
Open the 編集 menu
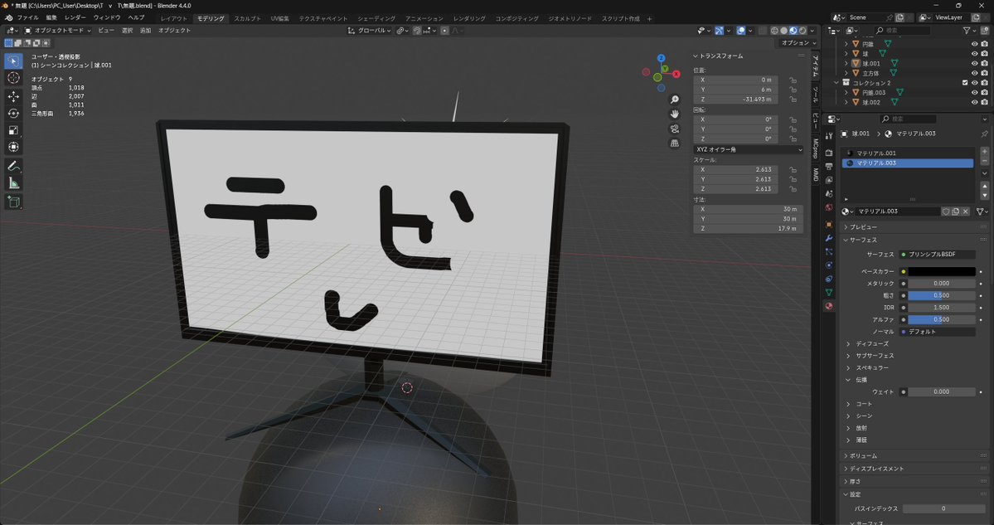point(51,17)
